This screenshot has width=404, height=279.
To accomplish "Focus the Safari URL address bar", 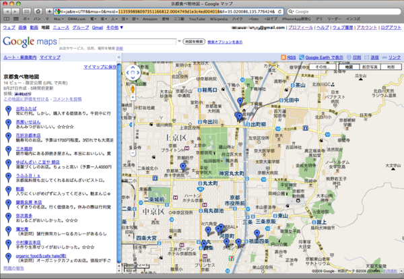I will pyautogui.click(x=168, y=11).
